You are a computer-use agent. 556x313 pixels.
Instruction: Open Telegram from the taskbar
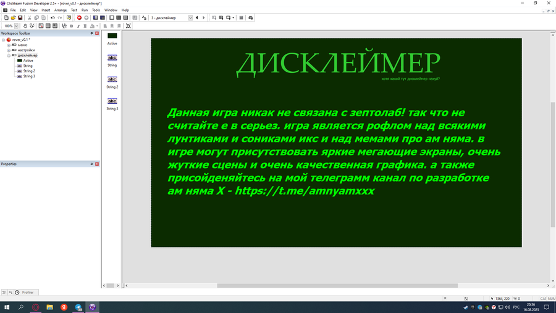(78, 307)
